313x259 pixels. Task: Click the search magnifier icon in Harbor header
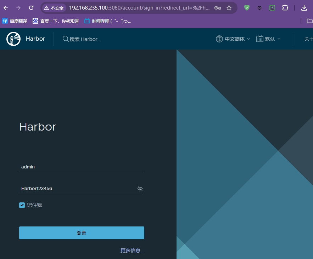66,39
